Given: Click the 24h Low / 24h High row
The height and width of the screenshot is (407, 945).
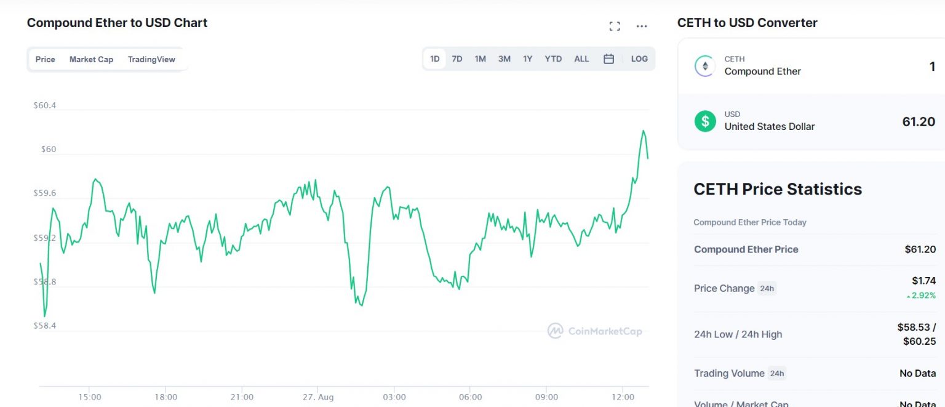Looking at the screenshot, I should (738, 334).
